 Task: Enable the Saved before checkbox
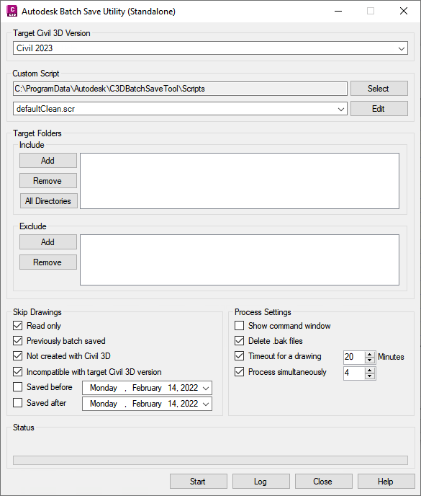[18, 387]
